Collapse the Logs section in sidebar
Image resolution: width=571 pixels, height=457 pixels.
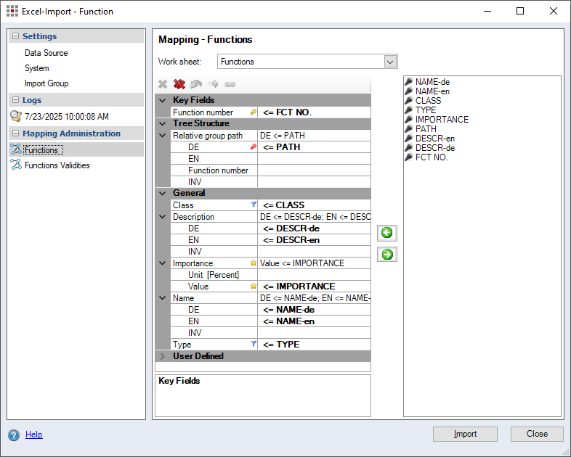click(15, 100)
